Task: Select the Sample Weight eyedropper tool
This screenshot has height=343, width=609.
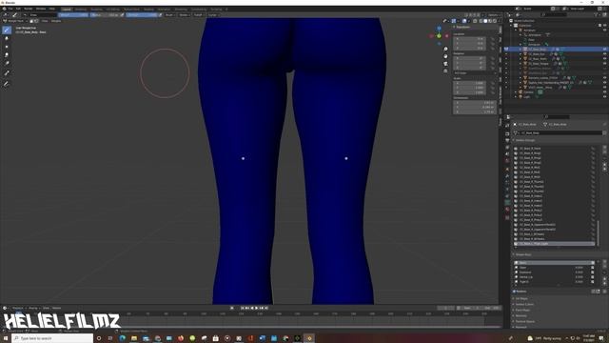Action: point(7,72)
